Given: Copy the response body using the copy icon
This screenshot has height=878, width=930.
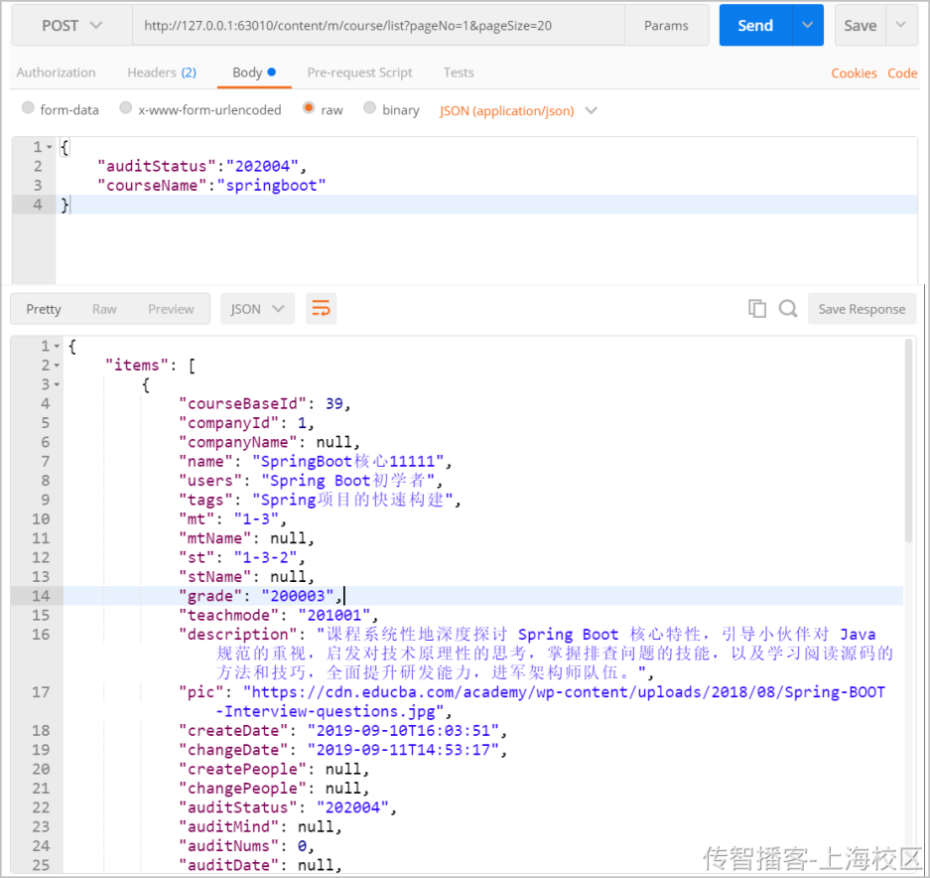Looking at the screenshot, I should point(757,309).
